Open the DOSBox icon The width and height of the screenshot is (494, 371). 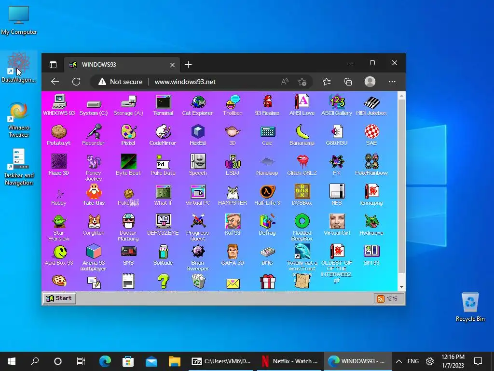click(x=302, y=195)
